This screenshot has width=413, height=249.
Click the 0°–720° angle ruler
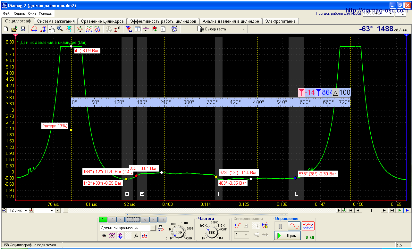(210, 102)
